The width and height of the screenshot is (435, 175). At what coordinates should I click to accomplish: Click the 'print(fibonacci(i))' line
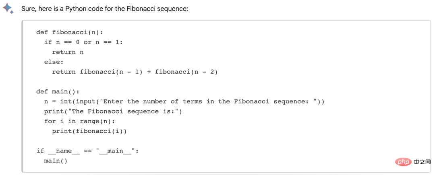click(89, 131)
